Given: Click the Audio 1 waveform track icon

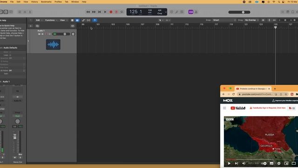Looking at the screenshot, I should tap(53, 44).
